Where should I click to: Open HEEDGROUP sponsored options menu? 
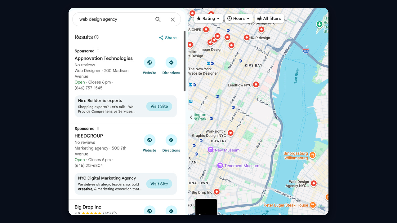(98, 129)
